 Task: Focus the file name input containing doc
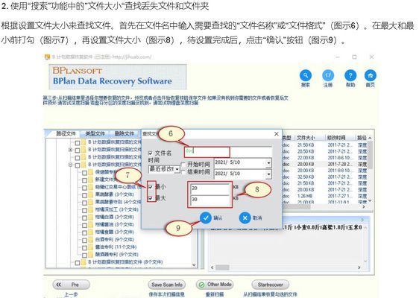pos(228,151)
